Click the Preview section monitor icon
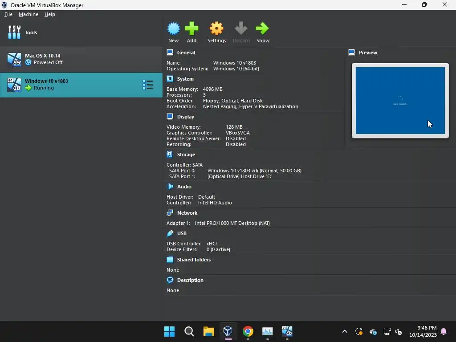The width and height of the screenshot is (456, 342). [x=352, y=53]
